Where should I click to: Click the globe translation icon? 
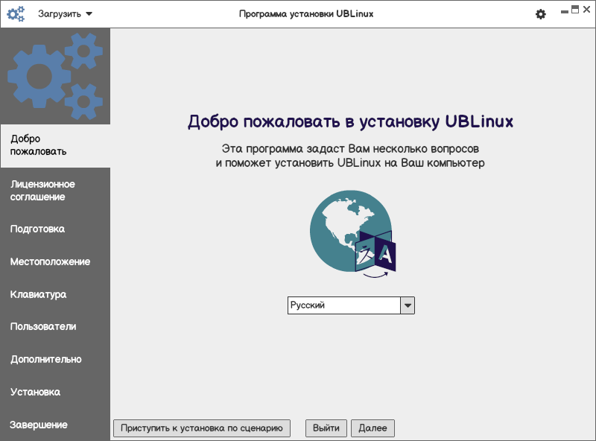(x=352, y=234)
